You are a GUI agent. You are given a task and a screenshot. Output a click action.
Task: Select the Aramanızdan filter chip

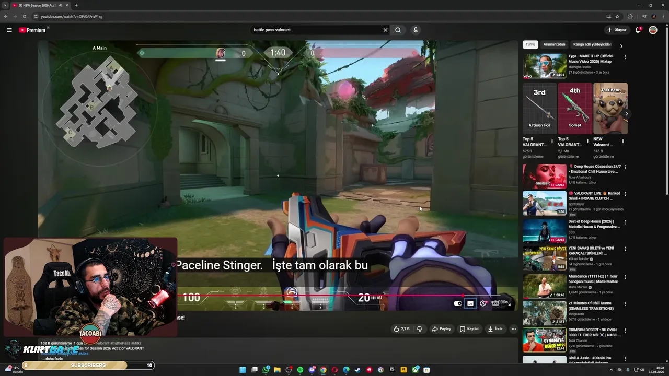pos(554,44)
